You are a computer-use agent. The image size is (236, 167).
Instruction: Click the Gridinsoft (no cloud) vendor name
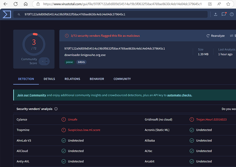coord(158,120)
